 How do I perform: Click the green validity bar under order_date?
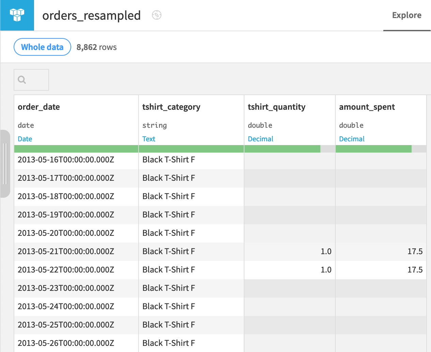(x=75, y=148)
